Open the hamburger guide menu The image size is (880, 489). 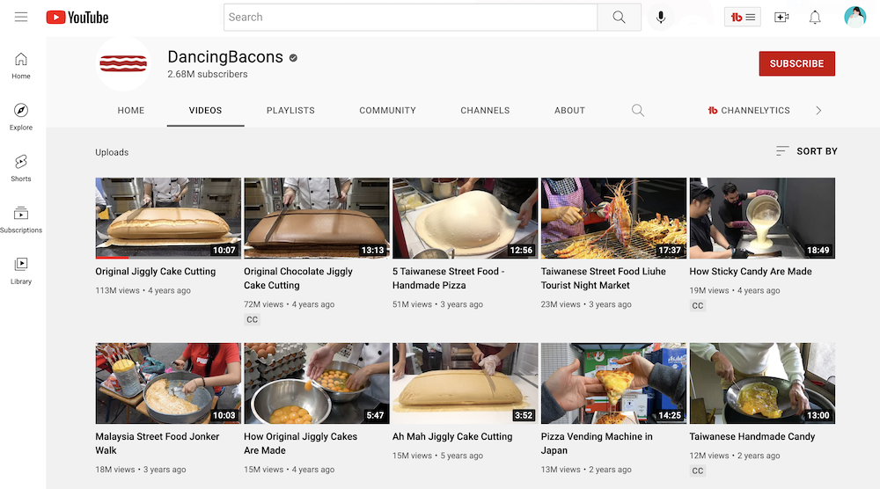(21, 17)
